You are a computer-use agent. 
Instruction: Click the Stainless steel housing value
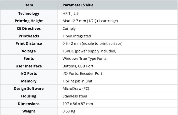[75, 96]
